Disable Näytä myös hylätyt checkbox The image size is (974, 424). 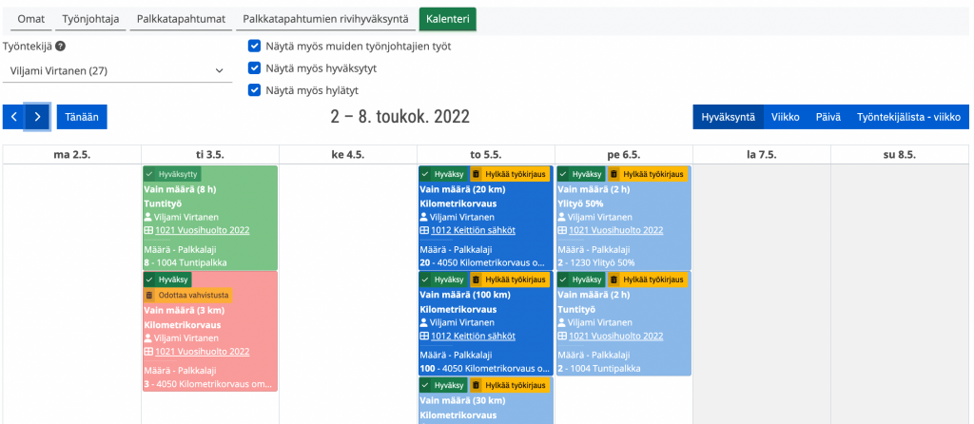pyautogui.click(x=254, y=90)
